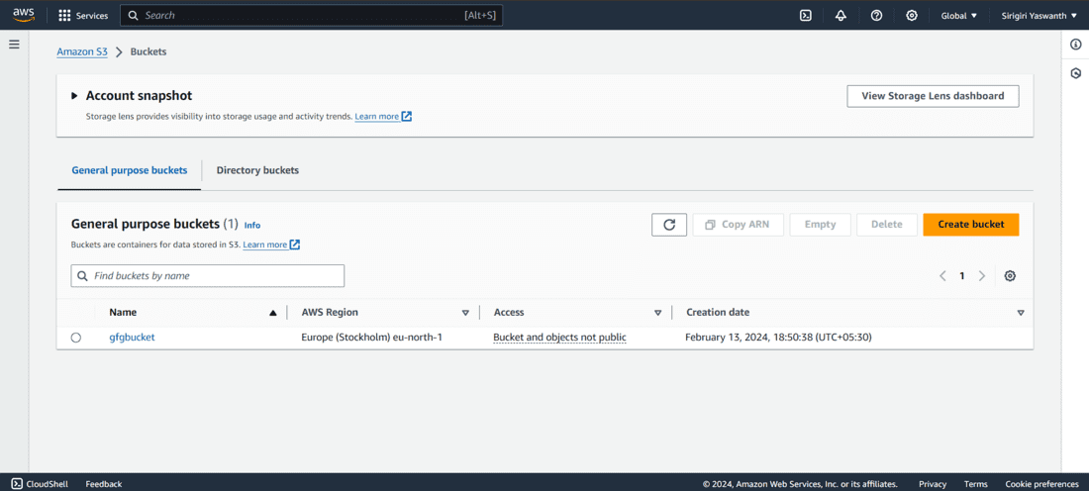Click View Storage Lens dashboard button
The width and height of the screenshot is (1089, 491).
tap(933, 96)
